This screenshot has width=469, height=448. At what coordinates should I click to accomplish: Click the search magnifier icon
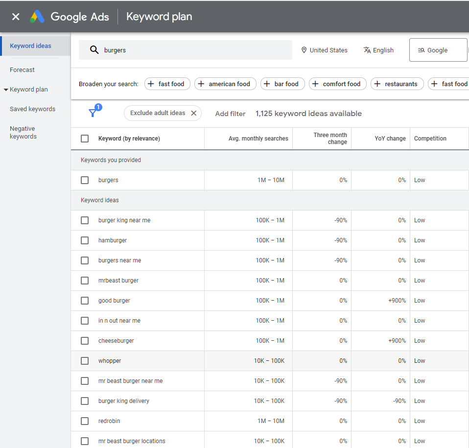[94, 50]
